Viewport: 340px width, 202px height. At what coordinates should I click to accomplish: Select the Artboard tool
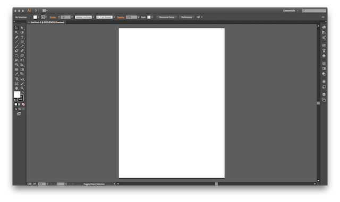16,84
